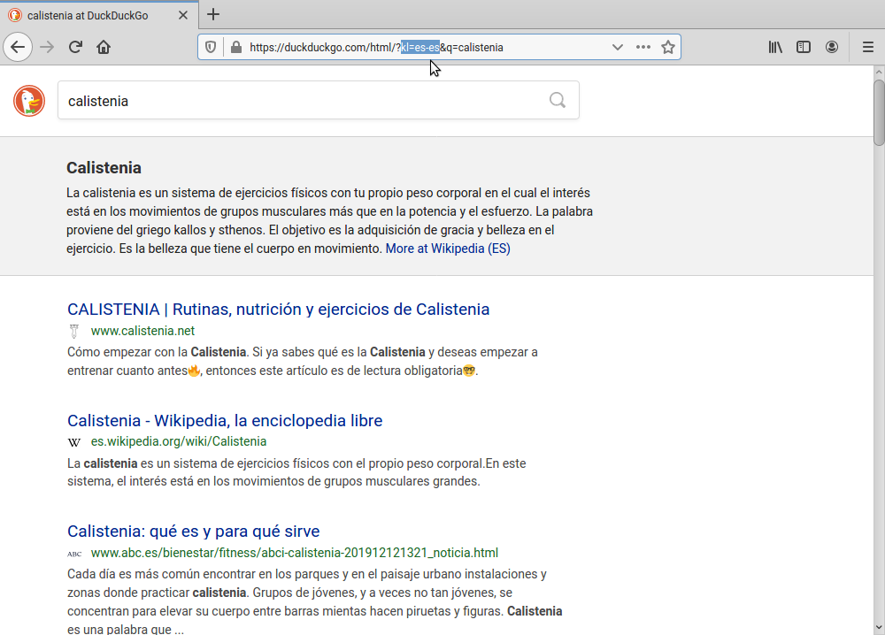Close the calistenia at DuckDuckGo tab
Screen dimensions: 885x635
pos(182,15)
